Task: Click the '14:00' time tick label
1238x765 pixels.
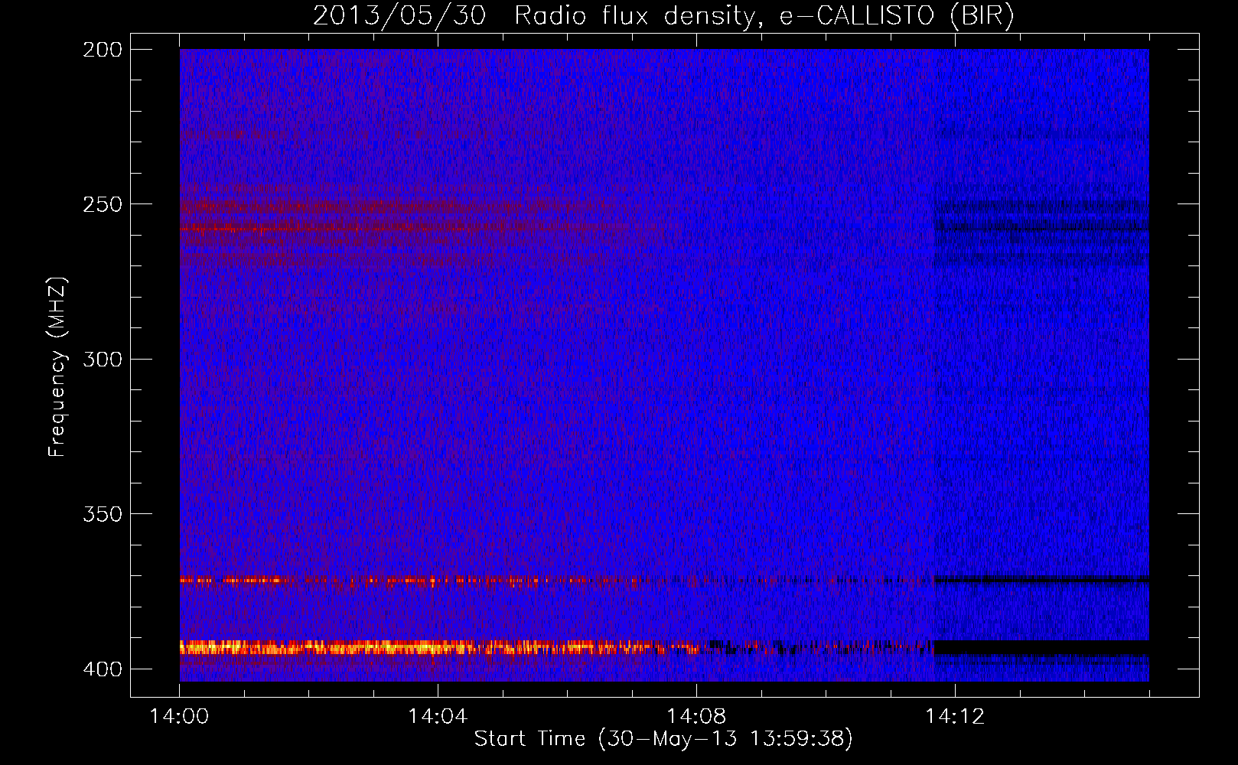Action: [x=179, y=717]
